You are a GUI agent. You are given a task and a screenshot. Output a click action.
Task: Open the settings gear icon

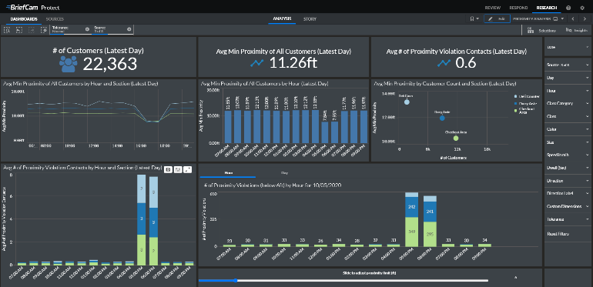pyautogui.click(x=582, y=8)
